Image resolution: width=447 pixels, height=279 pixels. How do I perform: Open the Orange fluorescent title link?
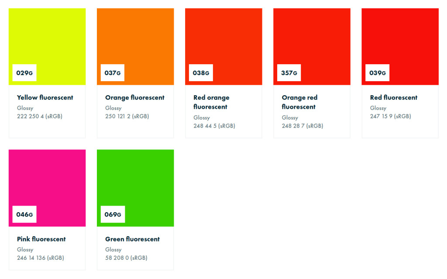click(x=135, y=98)
